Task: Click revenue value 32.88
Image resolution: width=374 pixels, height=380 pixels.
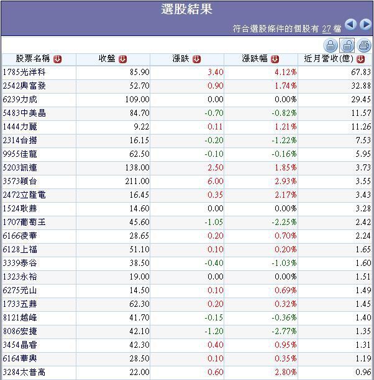Action: [x=361, y=86]
